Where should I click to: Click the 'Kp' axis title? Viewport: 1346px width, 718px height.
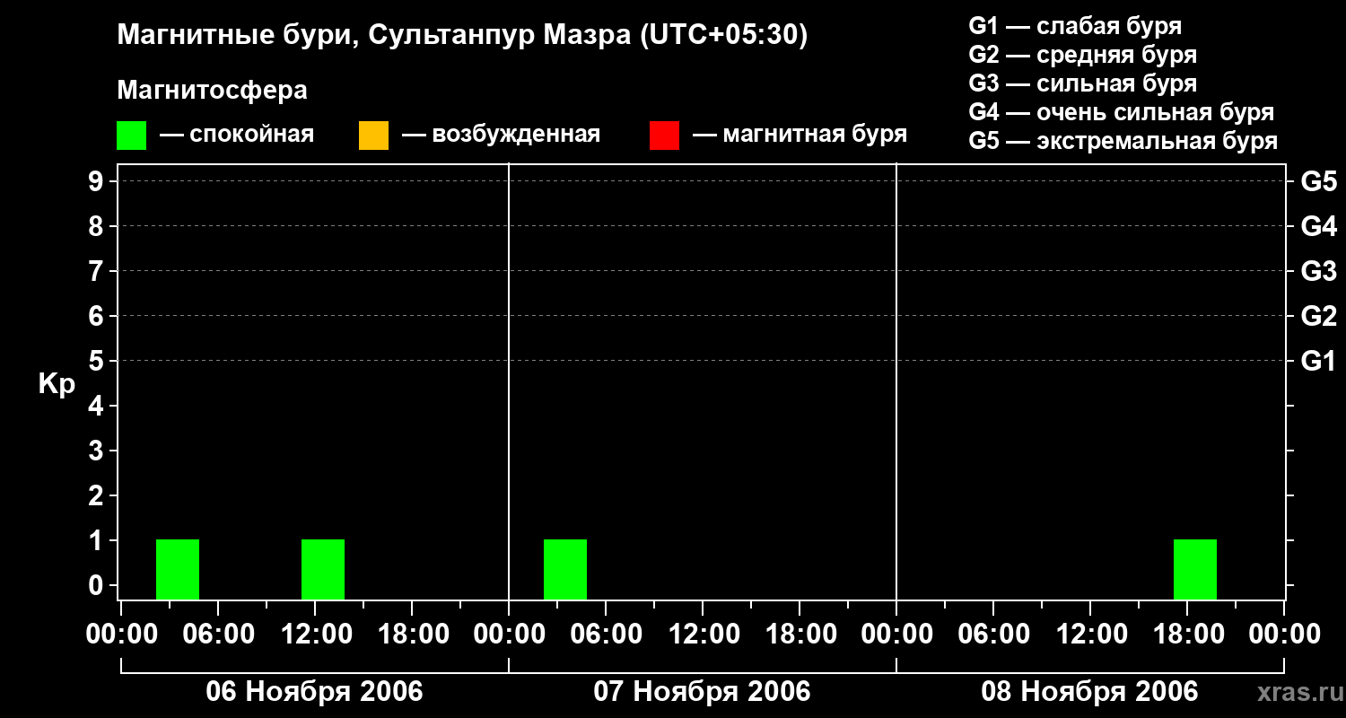click(x=57, y=384)
